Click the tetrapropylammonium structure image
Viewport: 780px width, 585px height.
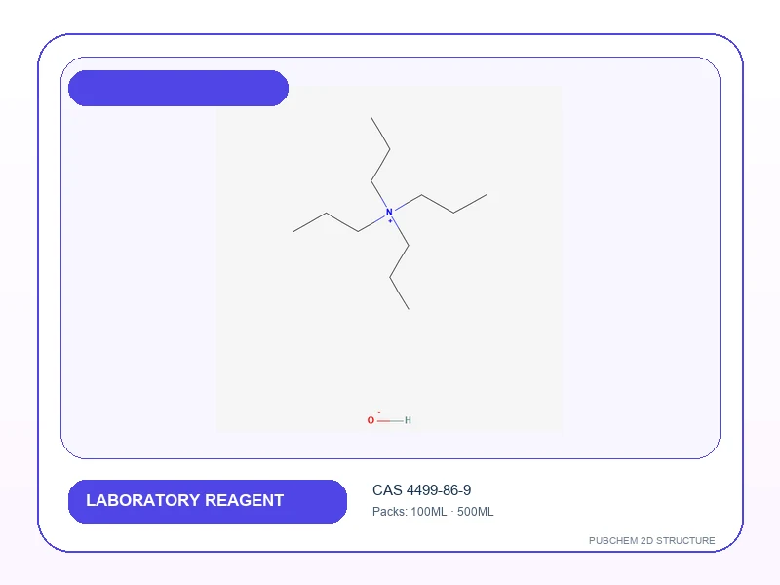pos(390,258)
